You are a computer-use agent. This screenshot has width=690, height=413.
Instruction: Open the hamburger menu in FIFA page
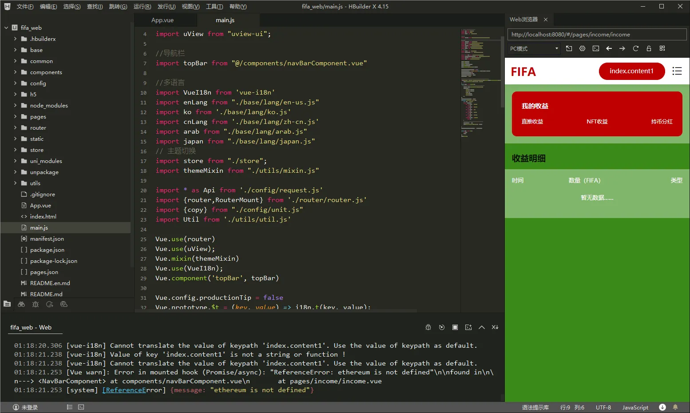(x=677, y=71)
